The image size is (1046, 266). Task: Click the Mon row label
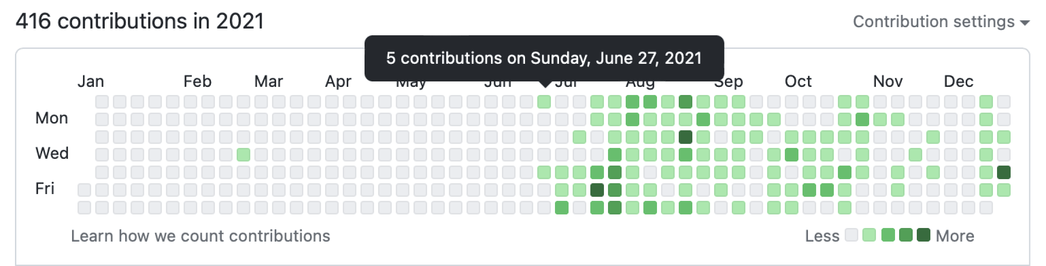[x=51, y=118]
